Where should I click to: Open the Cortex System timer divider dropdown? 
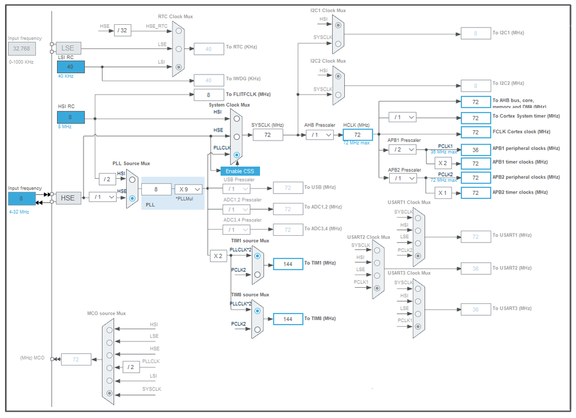click(x=402, y=117)
